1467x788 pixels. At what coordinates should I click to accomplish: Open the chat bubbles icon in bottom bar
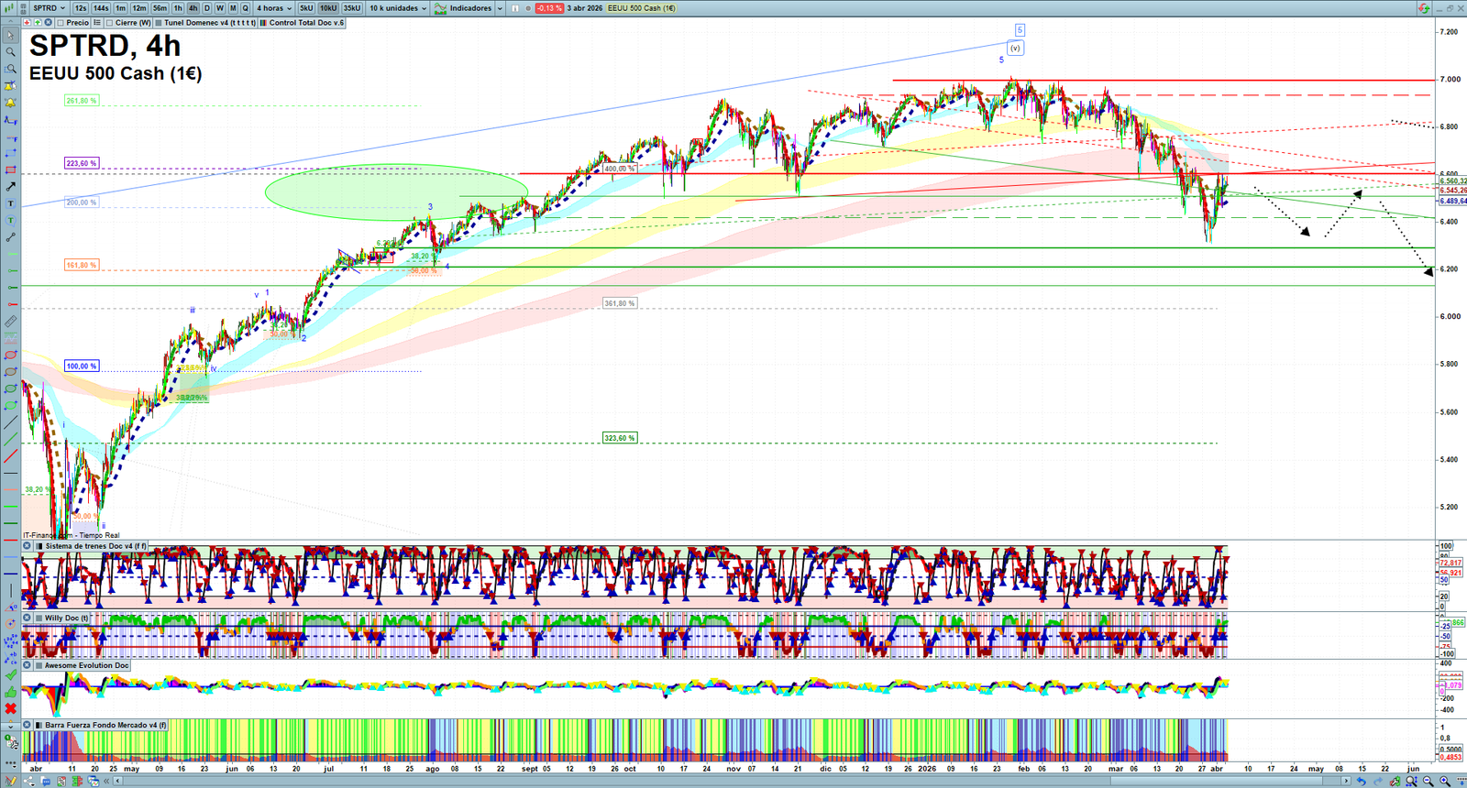point(46,782)
